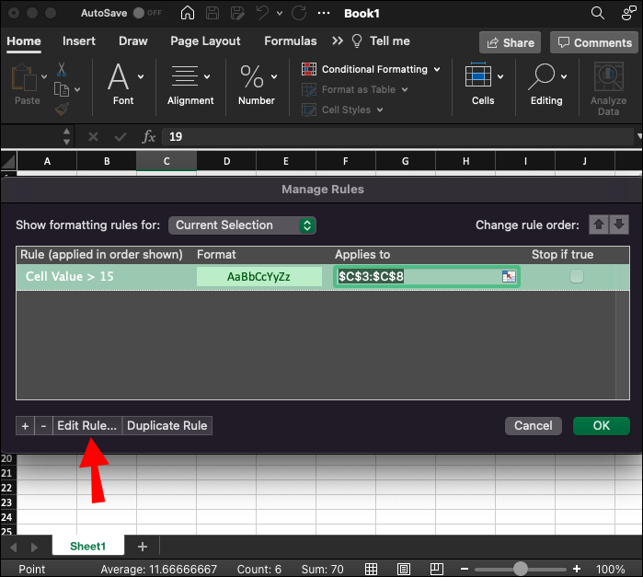Switch to the Insert tab
643x577 pixels.
79,41
